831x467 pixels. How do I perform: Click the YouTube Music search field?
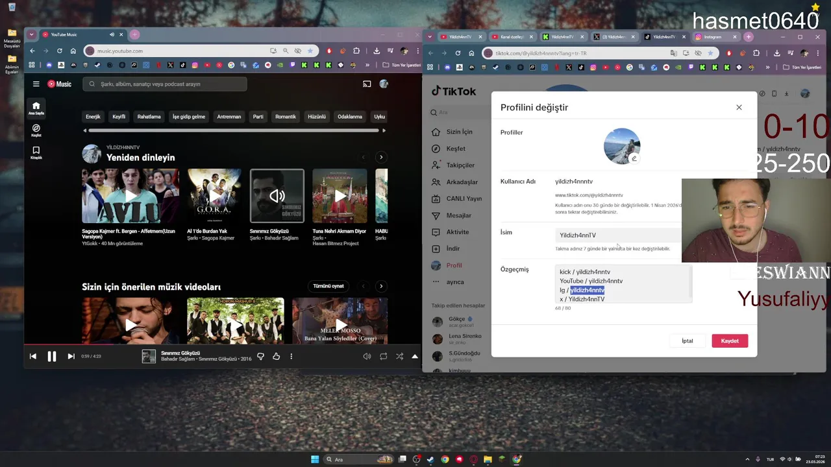tap(165, 84)
